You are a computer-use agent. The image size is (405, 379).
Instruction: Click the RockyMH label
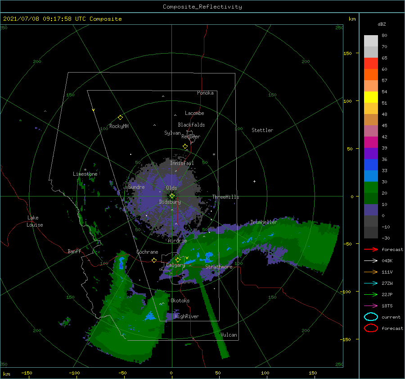pos(119,126)
